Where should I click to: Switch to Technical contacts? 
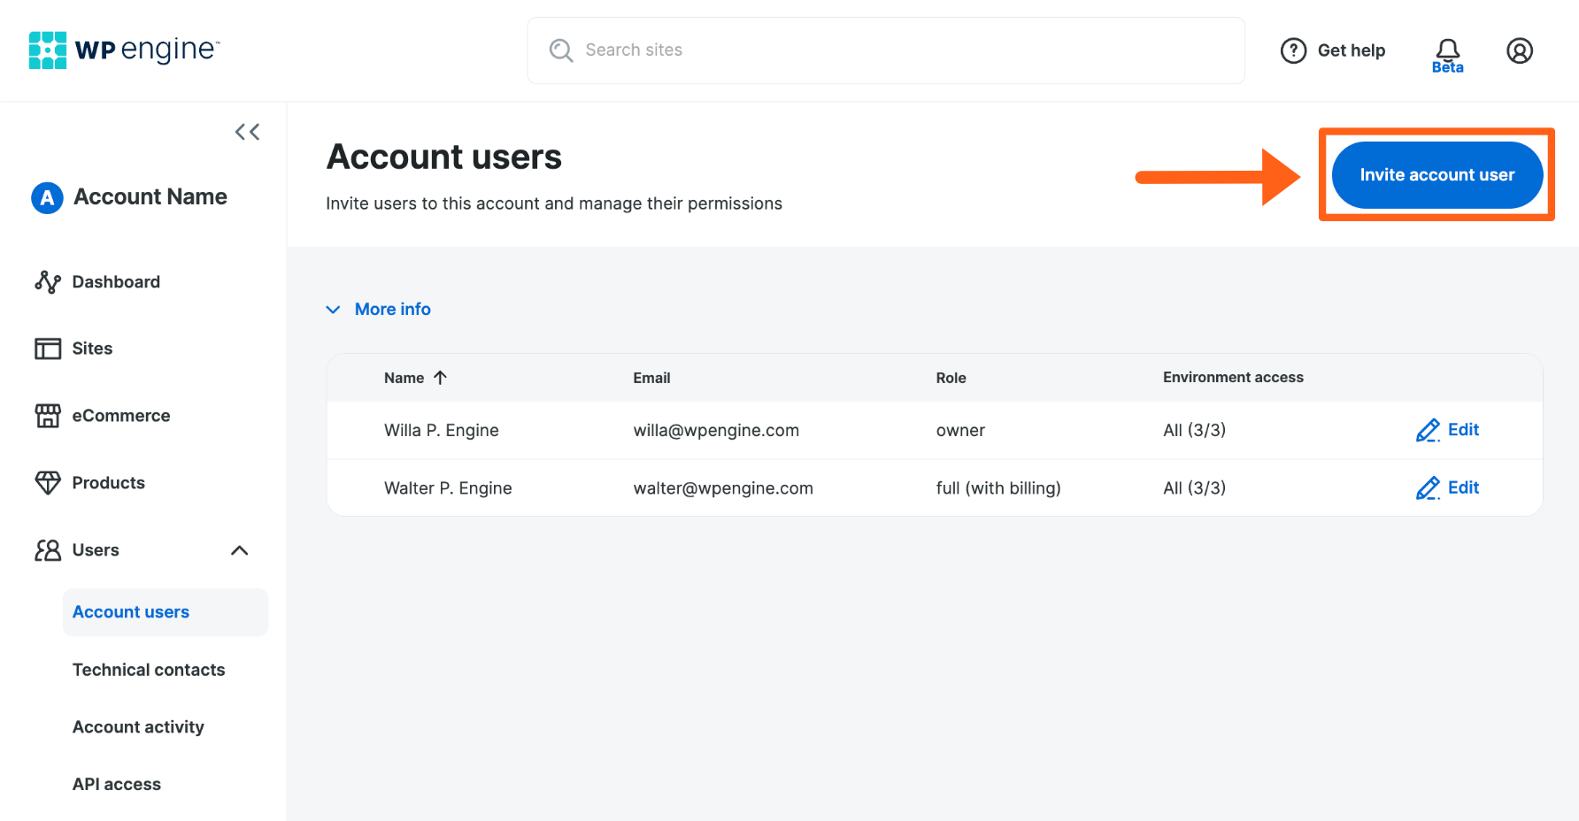(148, 670)
